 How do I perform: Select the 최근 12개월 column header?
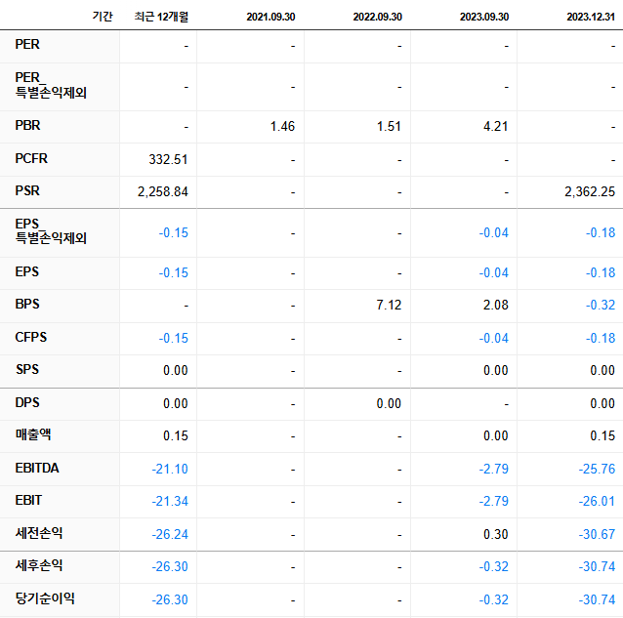click(161, 17)
